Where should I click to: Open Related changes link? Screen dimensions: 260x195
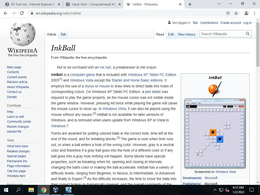point(18,151)
